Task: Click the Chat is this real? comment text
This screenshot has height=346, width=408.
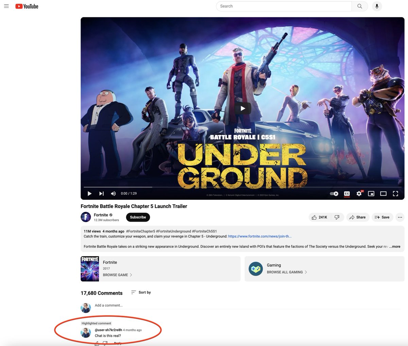Action: point(108,336)
